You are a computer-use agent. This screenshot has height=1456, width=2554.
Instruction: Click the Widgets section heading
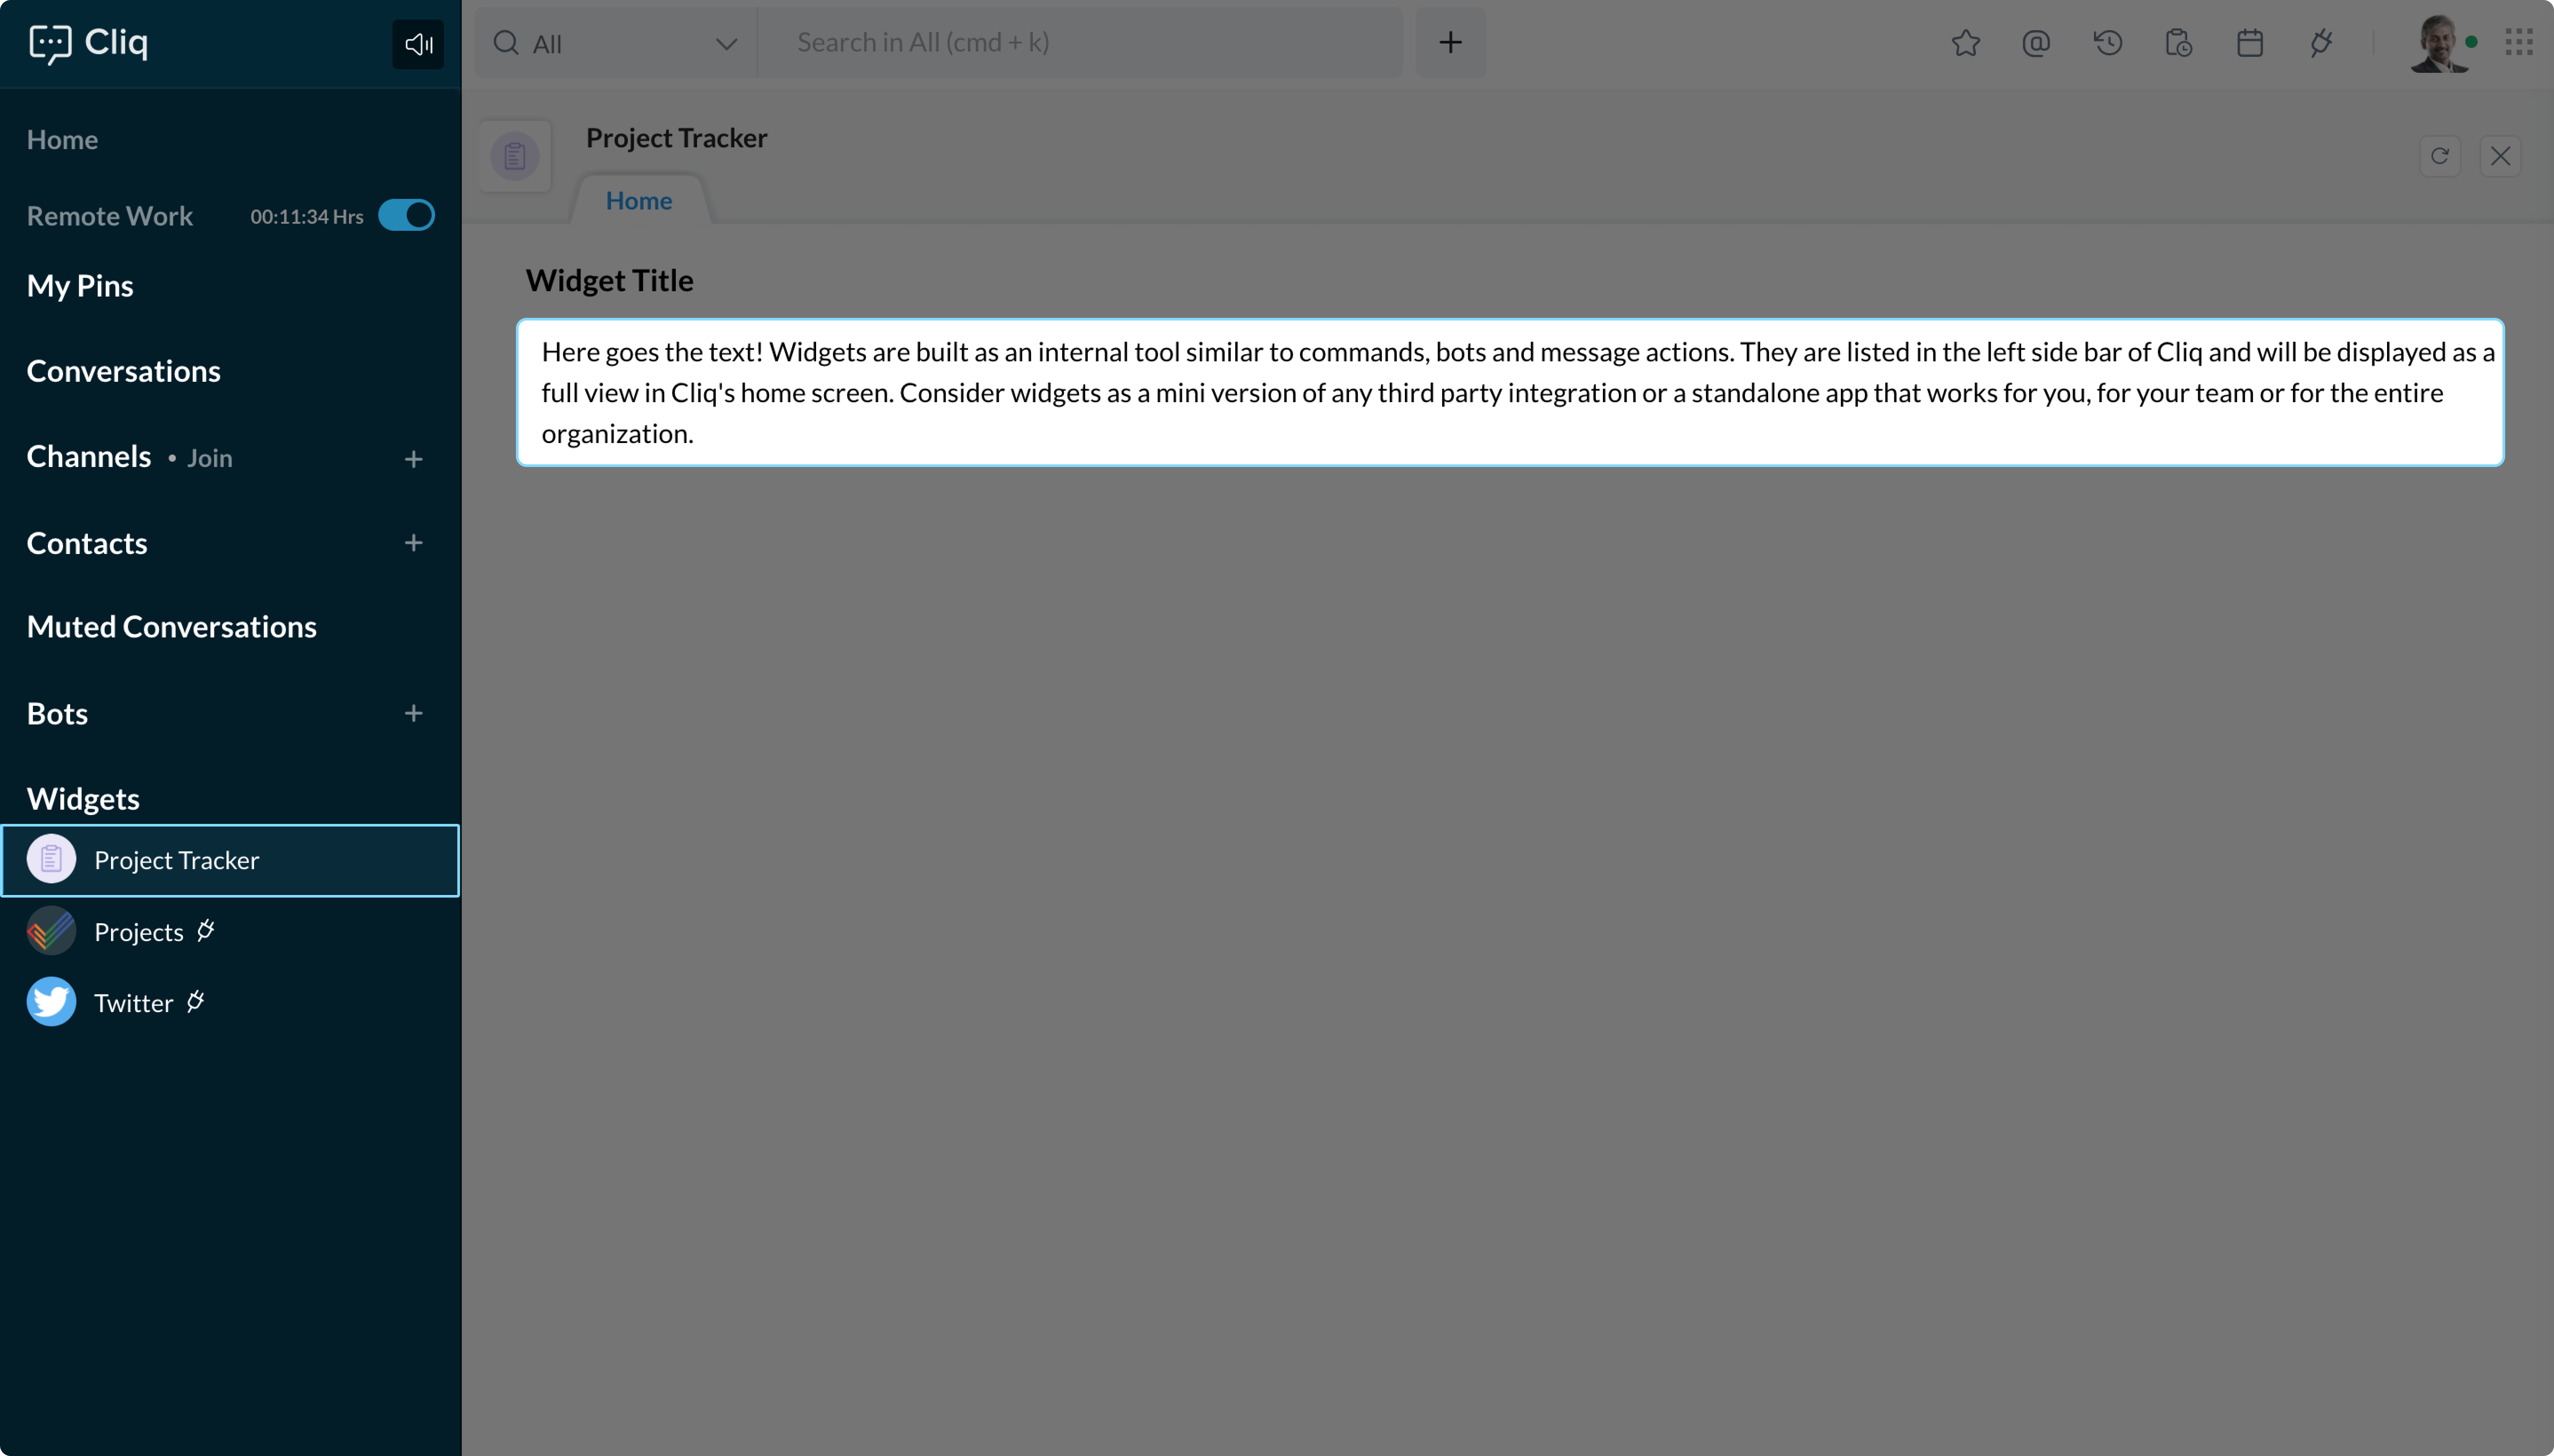(x=83, y=798)
